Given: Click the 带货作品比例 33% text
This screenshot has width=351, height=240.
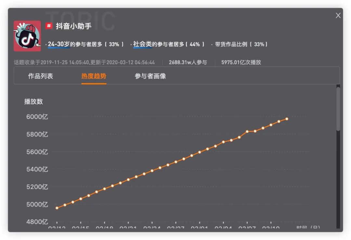Looking at the screenshot, I should click(241, 44).
